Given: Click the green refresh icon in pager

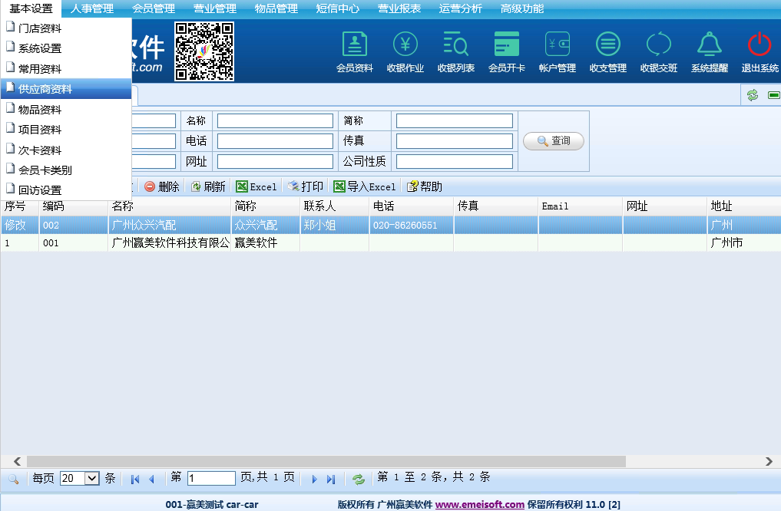Looking at the screenshot, I should (358, 479).
